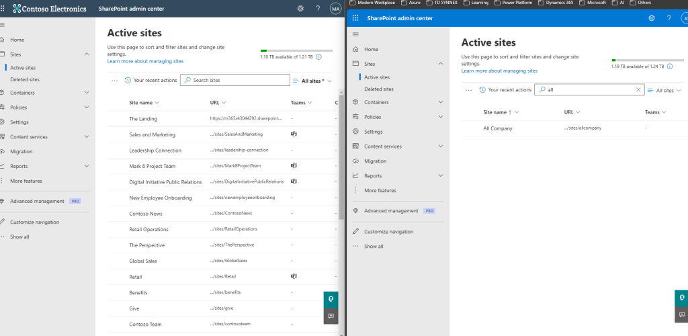Open app launcher in Contoso Electronics window

pos(2,8)
